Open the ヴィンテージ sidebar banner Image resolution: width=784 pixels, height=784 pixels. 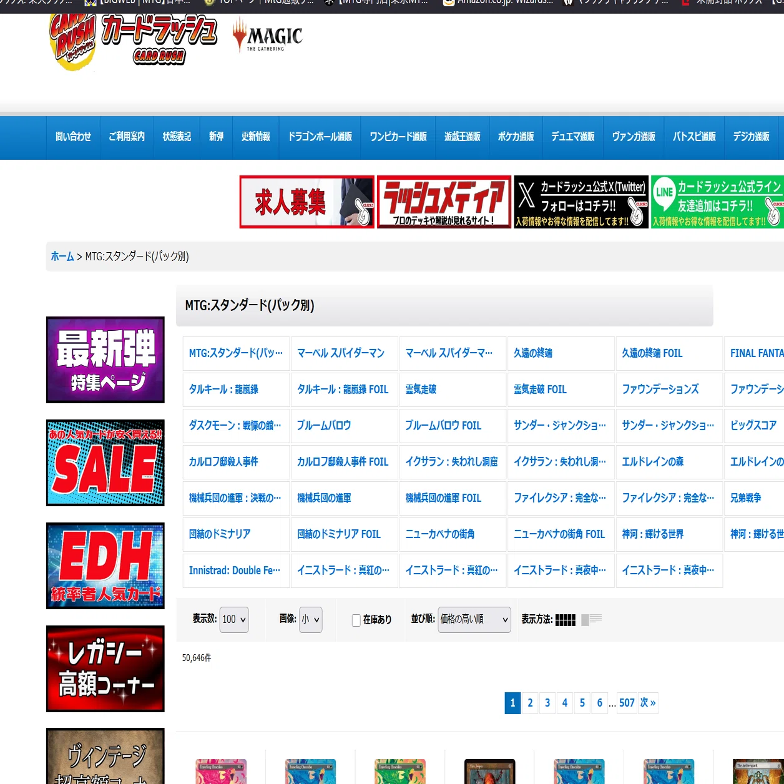(x=105, y=756)
